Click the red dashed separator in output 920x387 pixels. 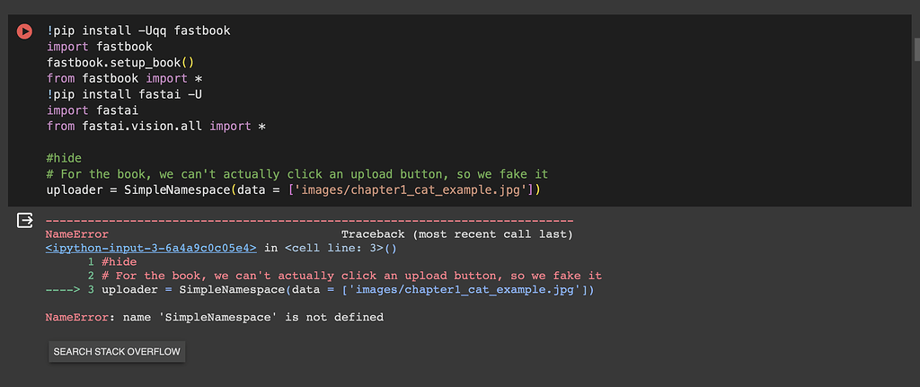[309, 220]
